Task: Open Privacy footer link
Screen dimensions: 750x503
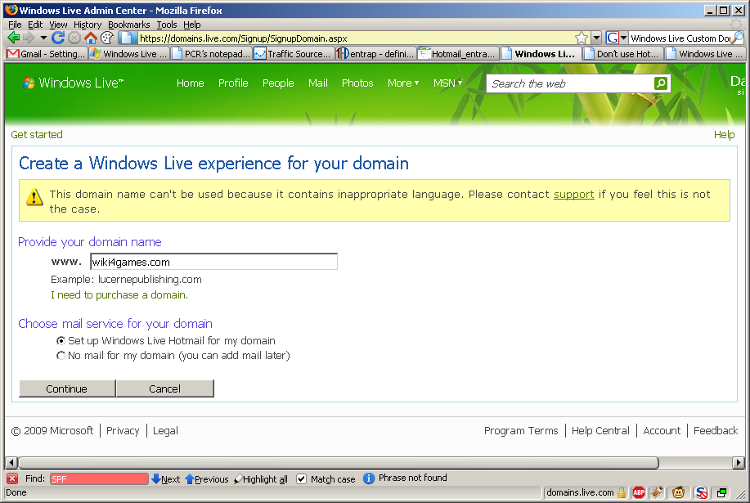Action: tap(123, 431)
